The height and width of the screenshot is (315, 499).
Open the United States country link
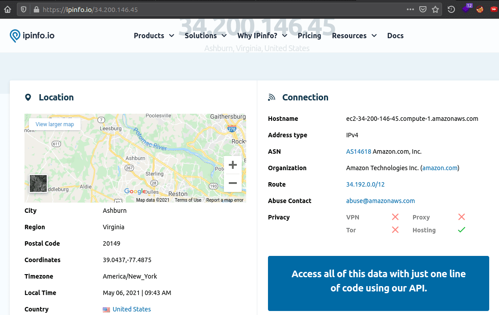132,309
